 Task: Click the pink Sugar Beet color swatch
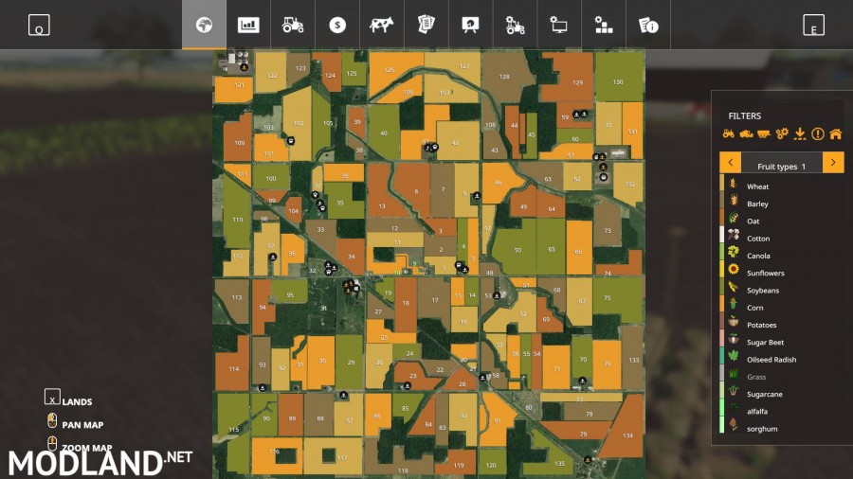(x=722, y=338)
